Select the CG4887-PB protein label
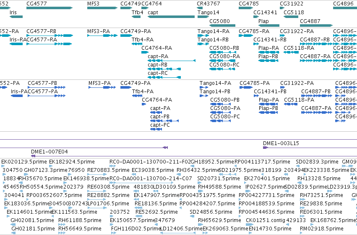 pyautogui.click(x=316, y=92)
